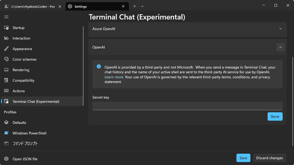This screenshot has height=165, width=294.
Task: Open Windows PowerShell profile settings
Action: [x=42, y=133]
